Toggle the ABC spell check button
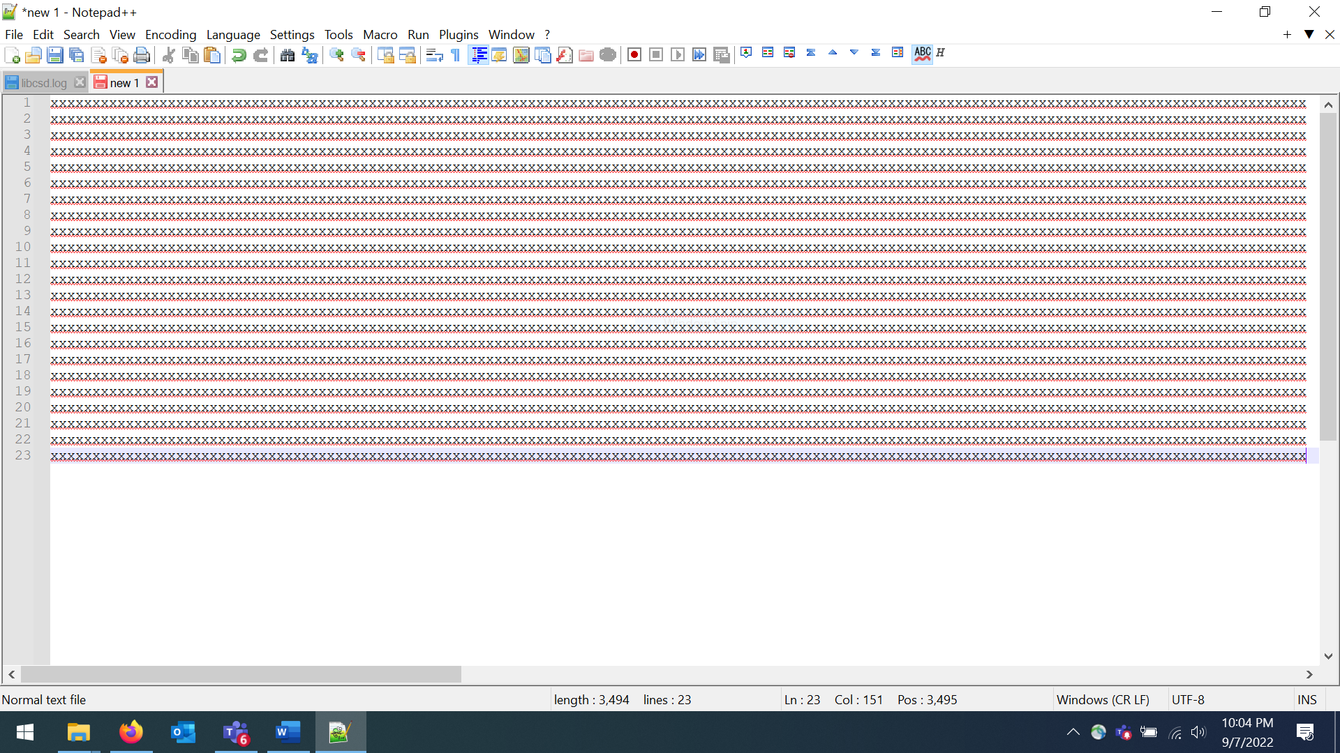Viewport: 1340px width, 753px height. tap(922, 54)
